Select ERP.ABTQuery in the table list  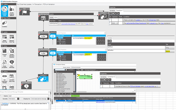(x=60, y=86)
